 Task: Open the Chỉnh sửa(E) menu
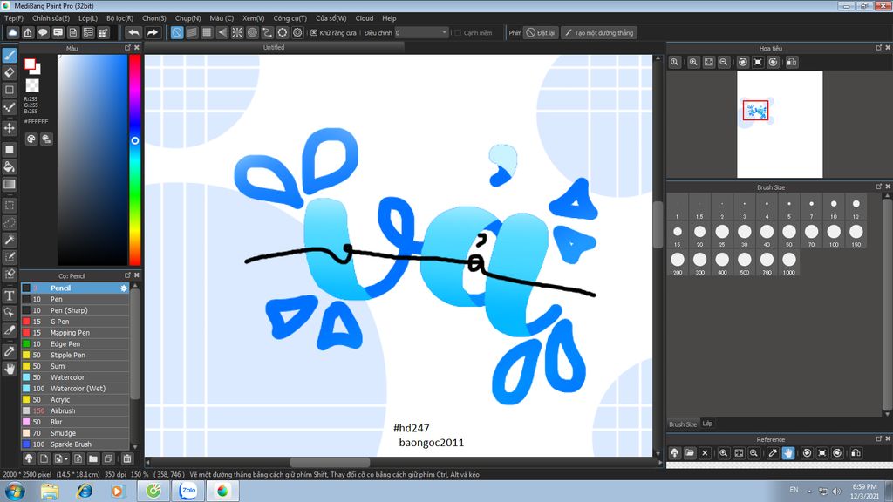51,18
